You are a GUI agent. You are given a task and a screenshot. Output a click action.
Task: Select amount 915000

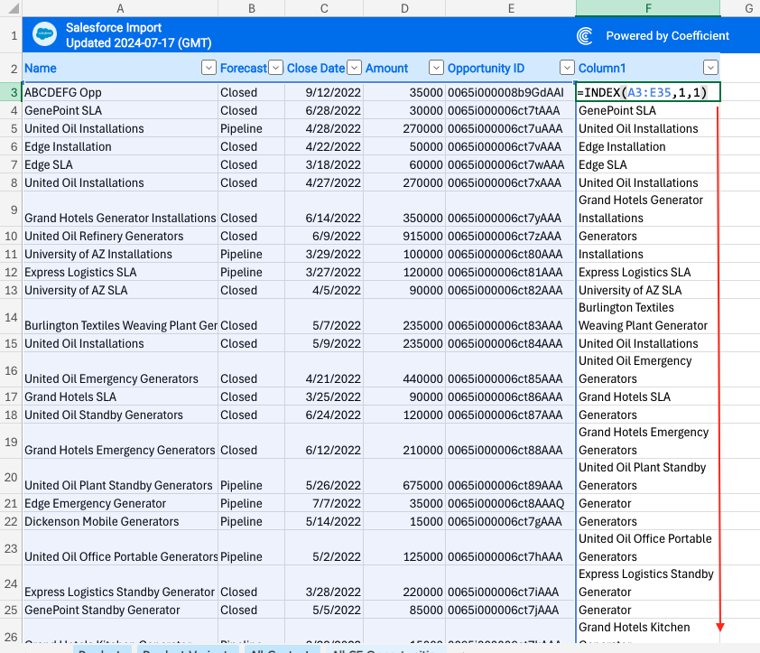404,237
